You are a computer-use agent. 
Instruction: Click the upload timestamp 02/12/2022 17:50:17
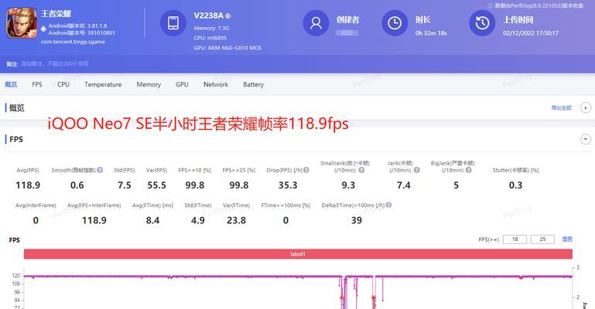tap(531, 33)
